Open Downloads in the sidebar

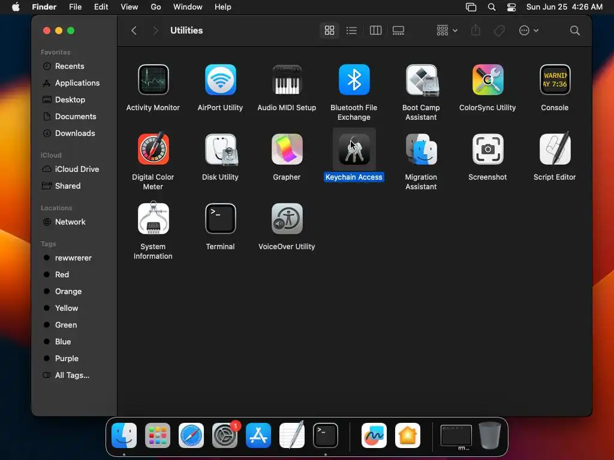74,134
